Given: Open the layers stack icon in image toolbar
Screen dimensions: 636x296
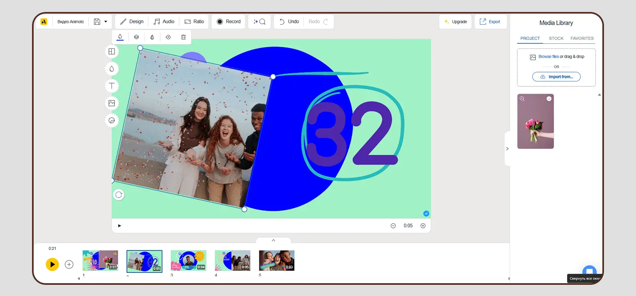Looking at the screenshot, I should tap(136, 37).
